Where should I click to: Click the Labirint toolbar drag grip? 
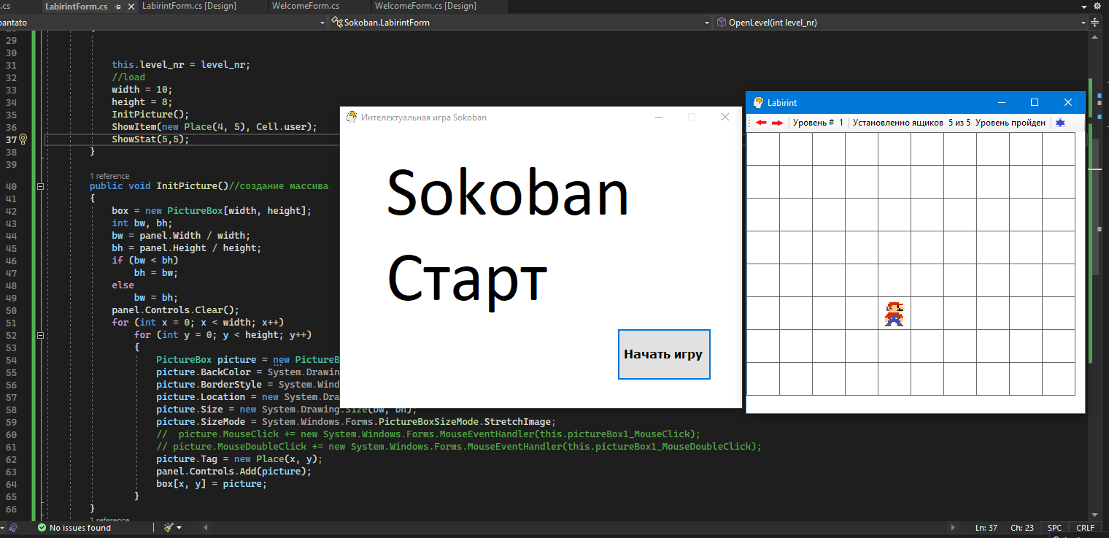750,123
